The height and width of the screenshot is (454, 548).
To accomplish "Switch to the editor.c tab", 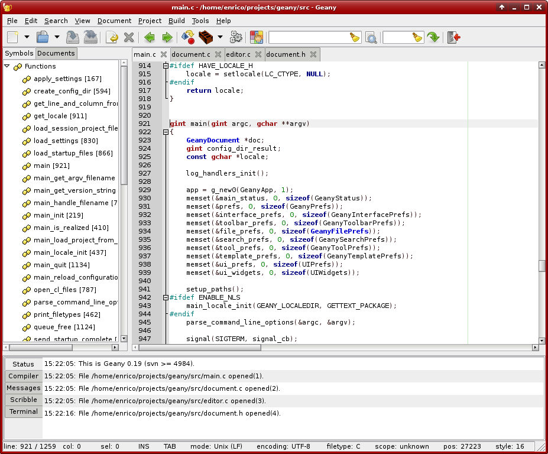I will click(238, 54).
